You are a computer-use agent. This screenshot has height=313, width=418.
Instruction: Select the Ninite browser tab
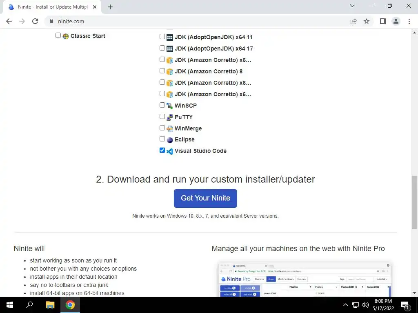52,7
